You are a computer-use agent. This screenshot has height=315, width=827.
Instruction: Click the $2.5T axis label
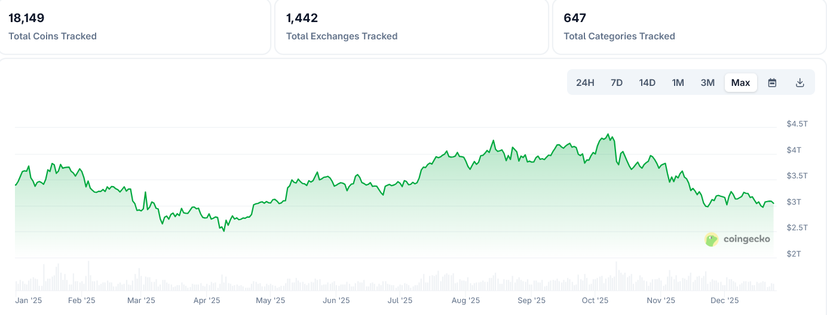pyautogui.click(x=797, y=227)
